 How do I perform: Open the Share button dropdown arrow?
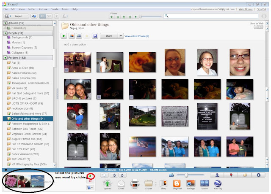click(x=121, y=36)
